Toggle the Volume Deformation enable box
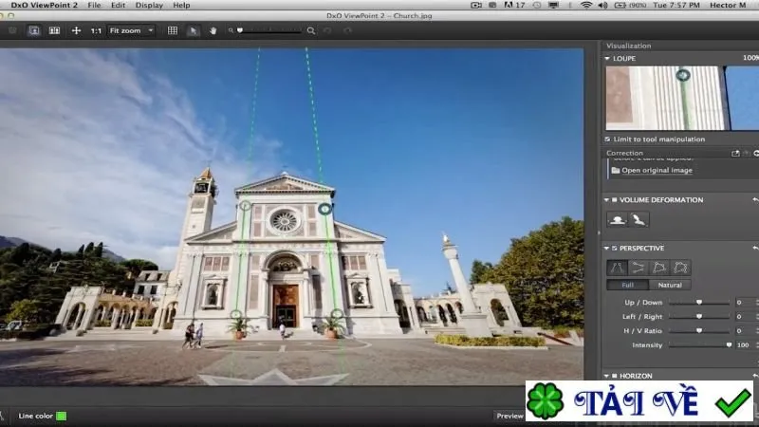 (x=614, y=200)
